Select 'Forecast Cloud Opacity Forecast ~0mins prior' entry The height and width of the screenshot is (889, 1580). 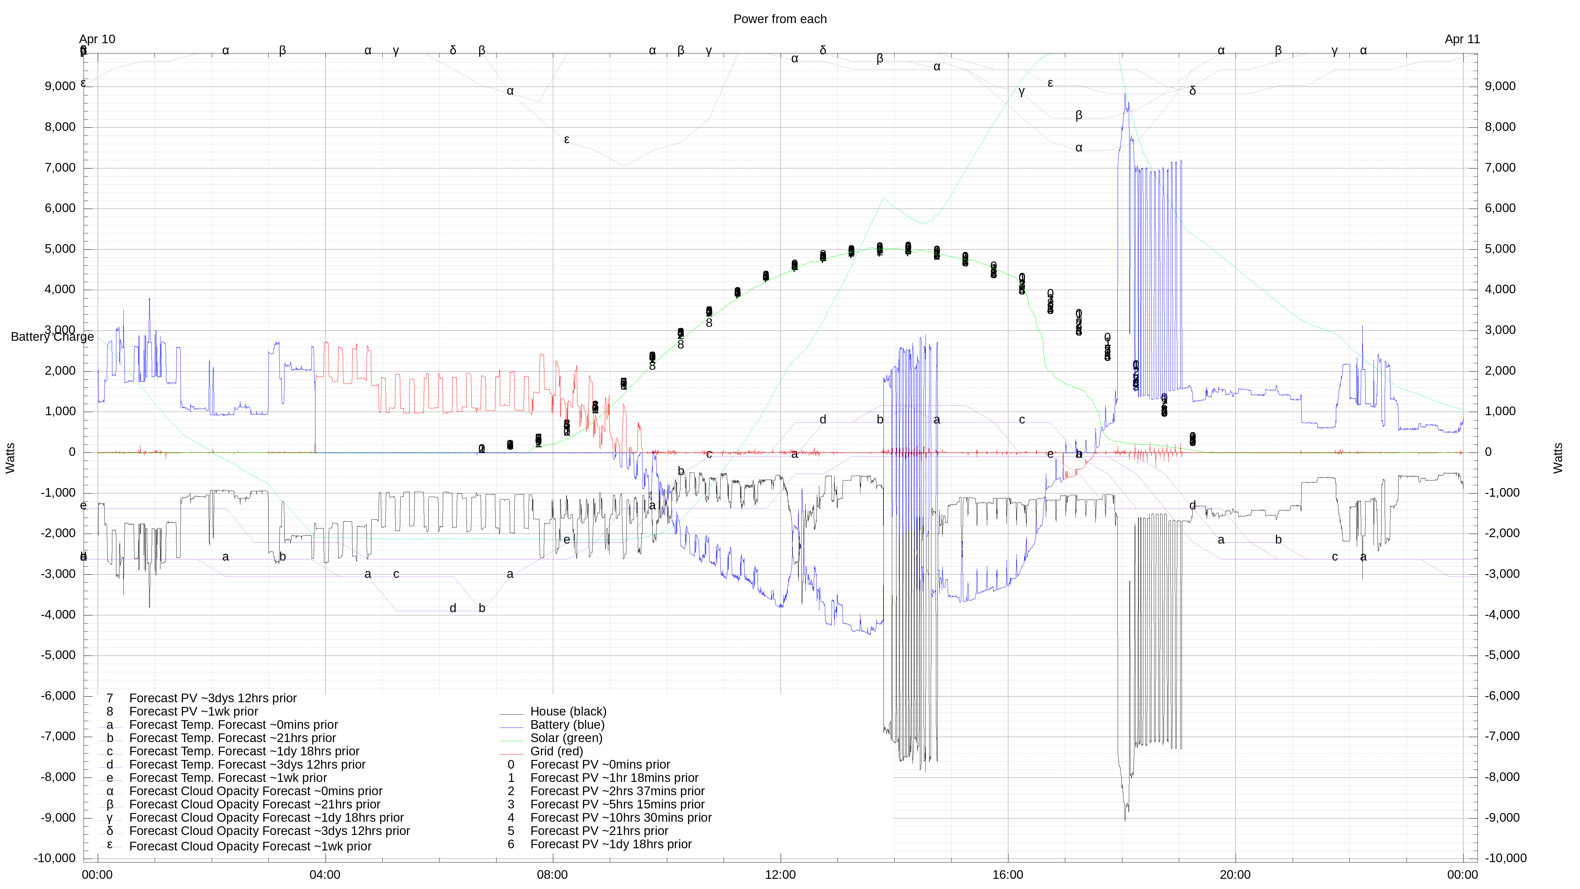tap(256, 791)
